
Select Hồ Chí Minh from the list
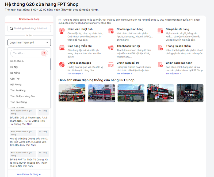click(29, 61)
